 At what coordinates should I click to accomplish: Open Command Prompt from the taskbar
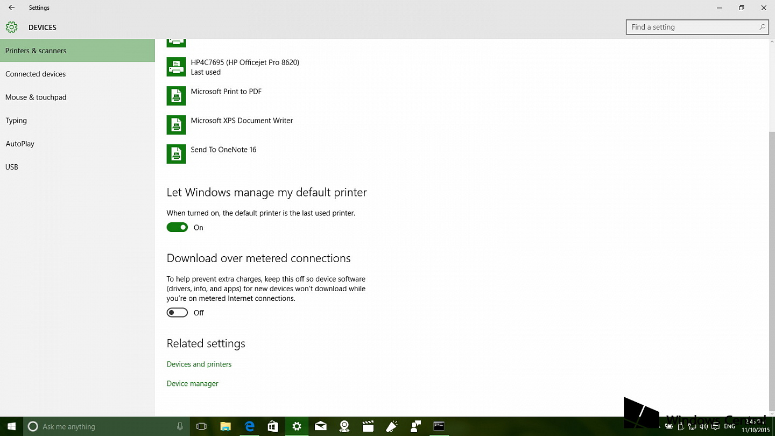[439, 426]
